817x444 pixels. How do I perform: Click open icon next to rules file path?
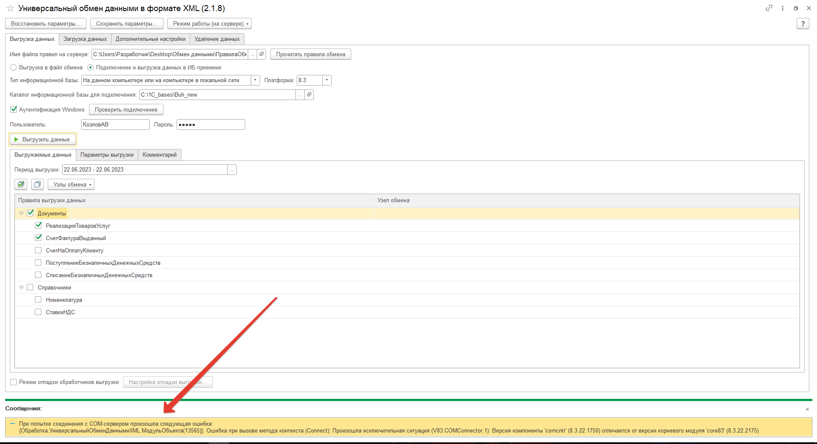[262, 54]
